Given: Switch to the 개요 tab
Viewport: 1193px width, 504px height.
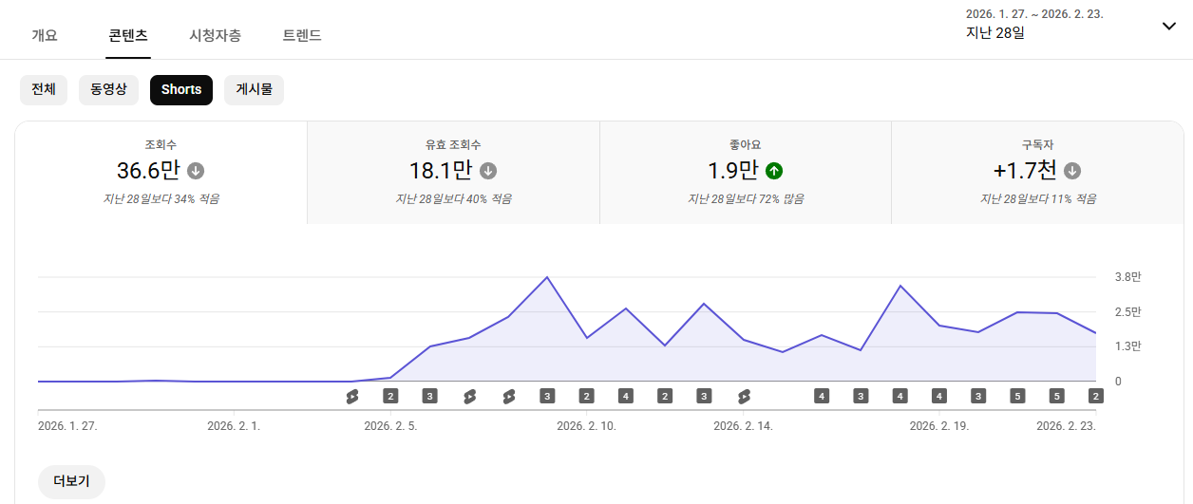Looking at the screenshot, I should pyautogui.click(x=45, y=35).
